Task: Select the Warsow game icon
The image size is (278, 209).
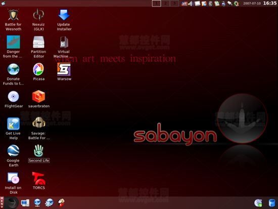Action: point(64,69)
